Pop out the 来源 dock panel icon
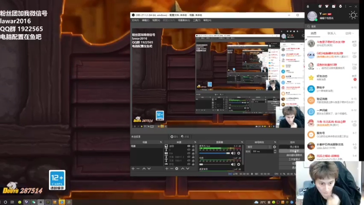 tap(195, 142)
